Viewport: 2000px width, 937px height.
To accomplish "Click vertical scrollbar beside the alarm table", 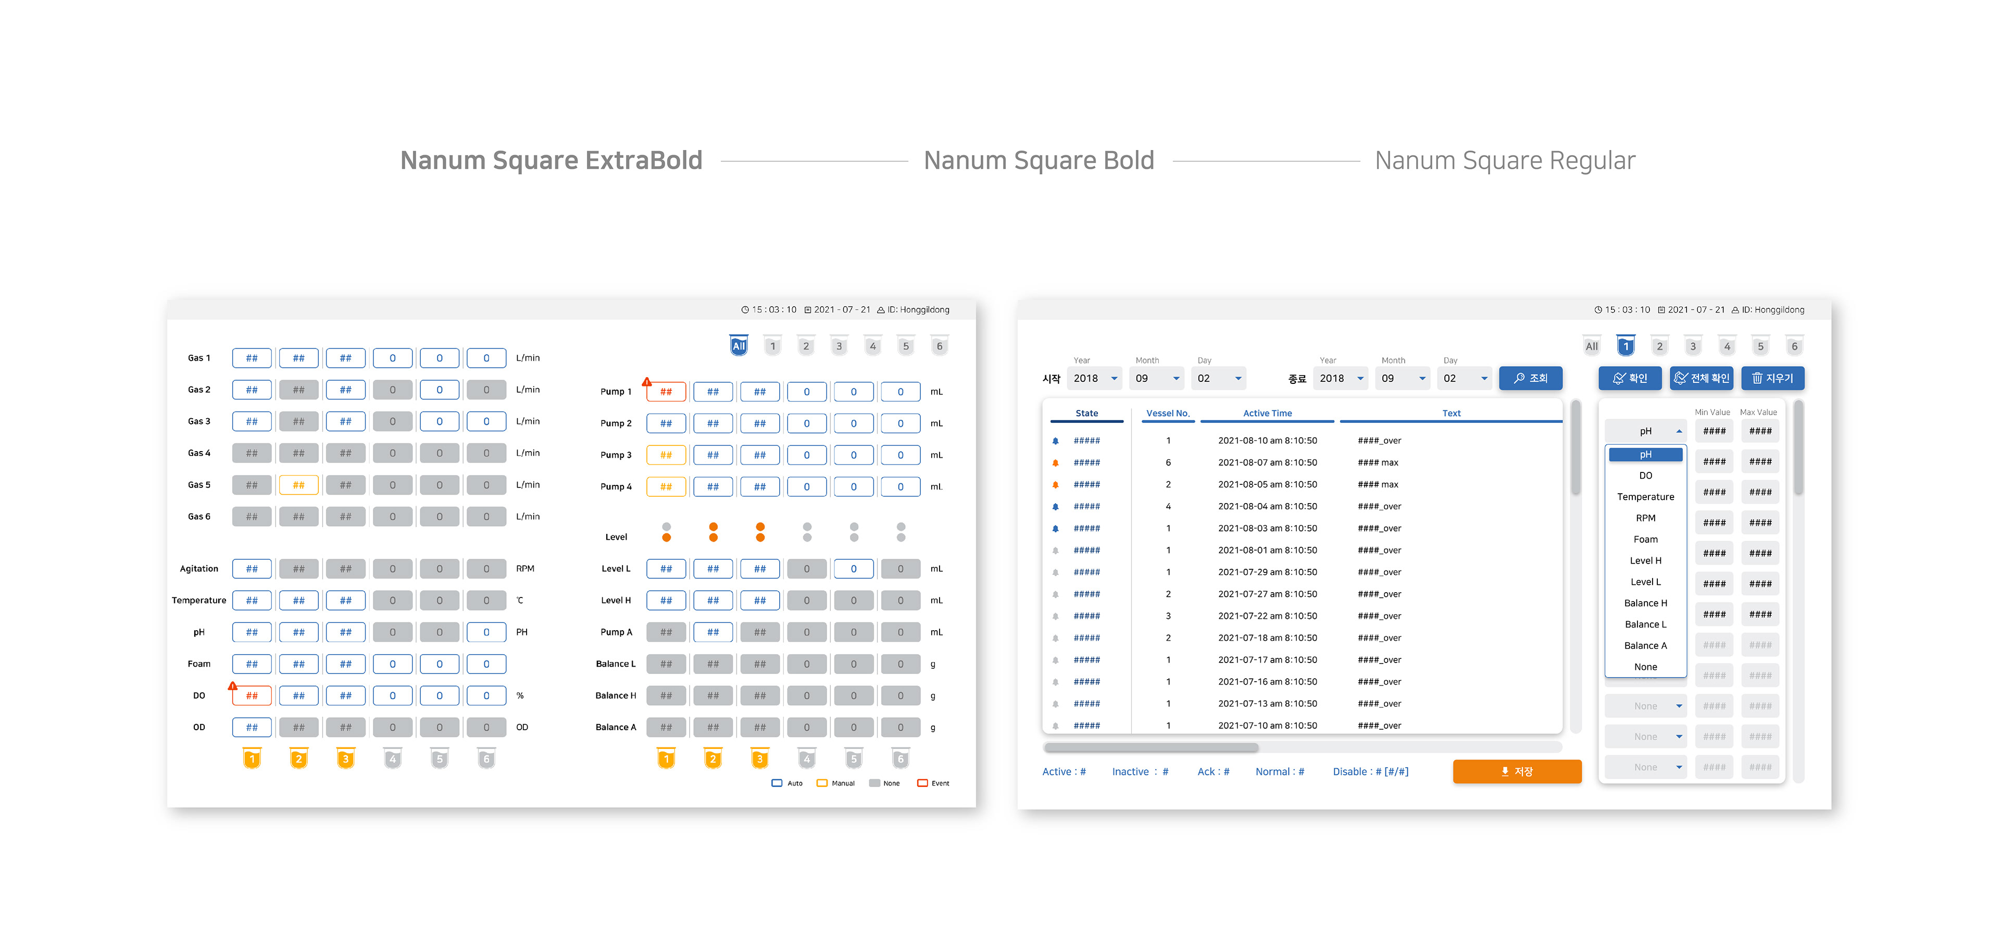I will coord(1576,448).
